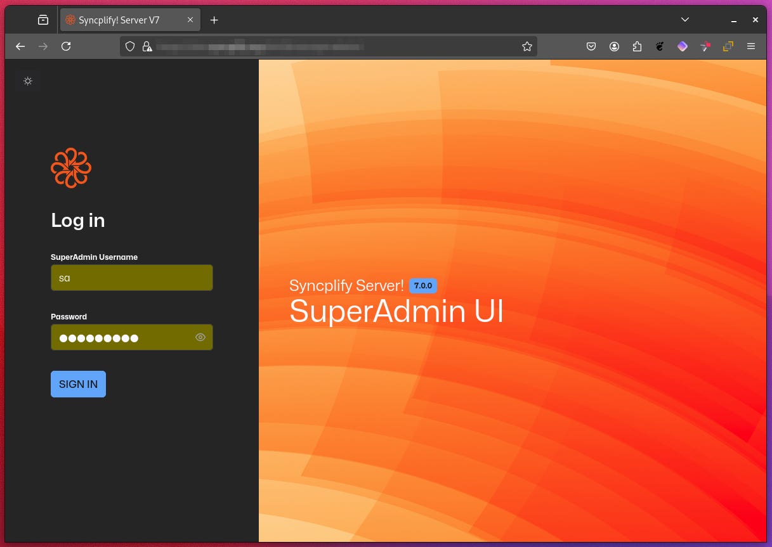Click the purple diamond extension icon
Screen dimensions: 772x547
point(683,46)
